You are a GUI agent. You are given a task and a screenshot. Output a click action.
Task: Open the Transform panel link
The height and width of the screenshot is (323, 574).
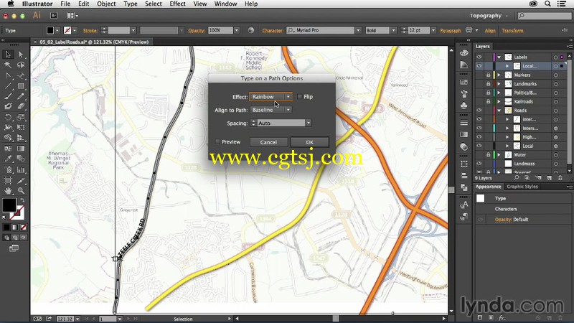coord(512,30)
